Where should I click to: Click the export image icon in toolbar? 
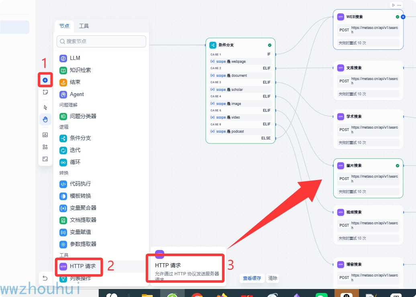click(45, 135)
